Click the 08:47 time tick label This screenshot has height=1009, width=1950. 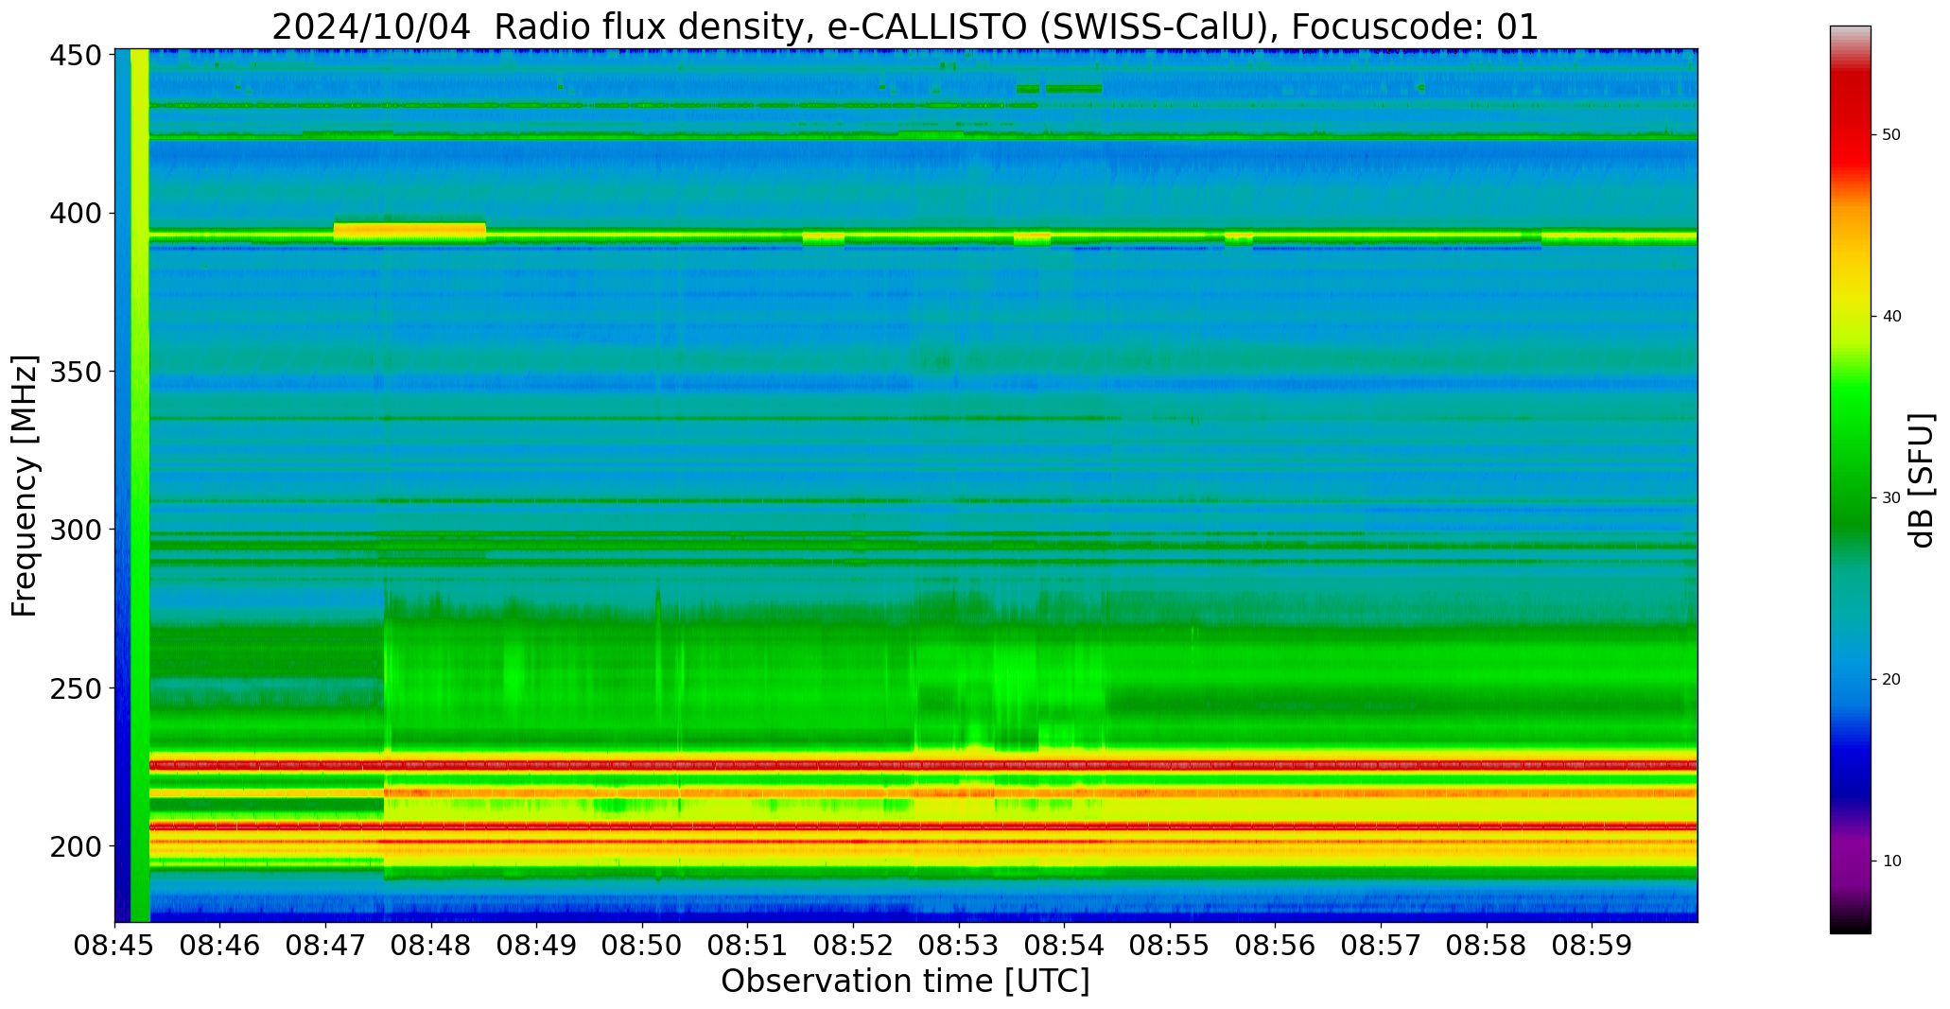click(326, 946)
